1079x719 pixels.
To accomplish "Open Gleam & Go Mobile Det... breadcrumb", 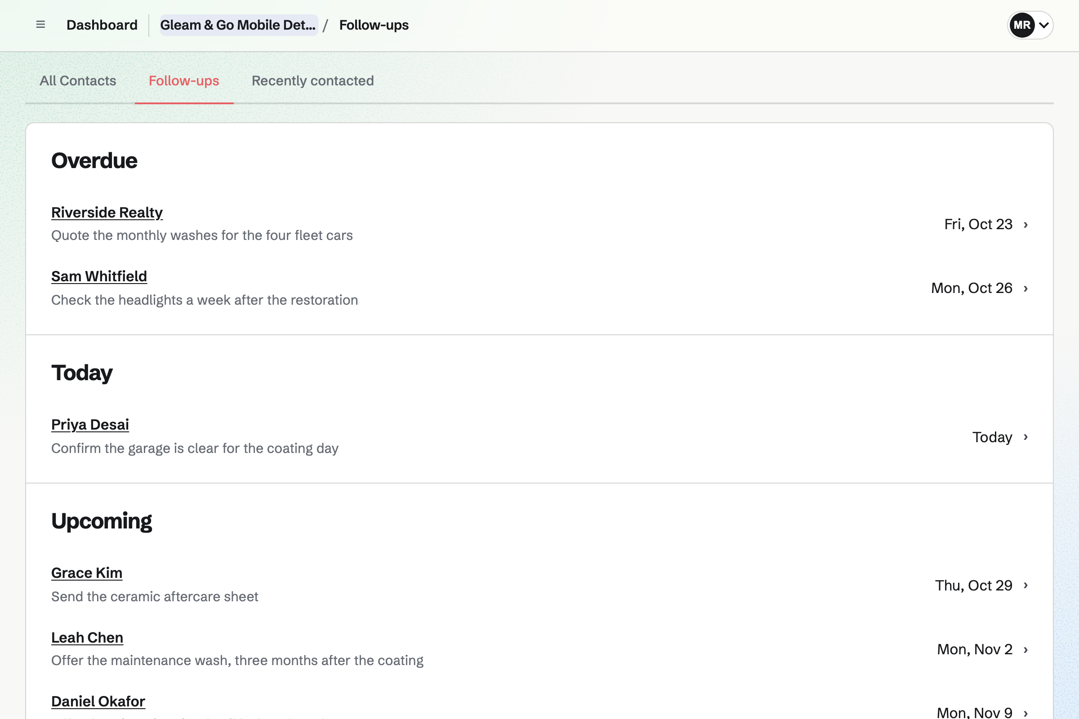I will click(x=238, y=25).
